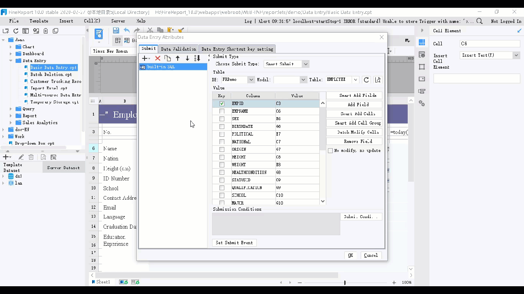The height and width of the screenshot is (294, 524).
Task: Open the Server menu
Action: tap(118, 21)
